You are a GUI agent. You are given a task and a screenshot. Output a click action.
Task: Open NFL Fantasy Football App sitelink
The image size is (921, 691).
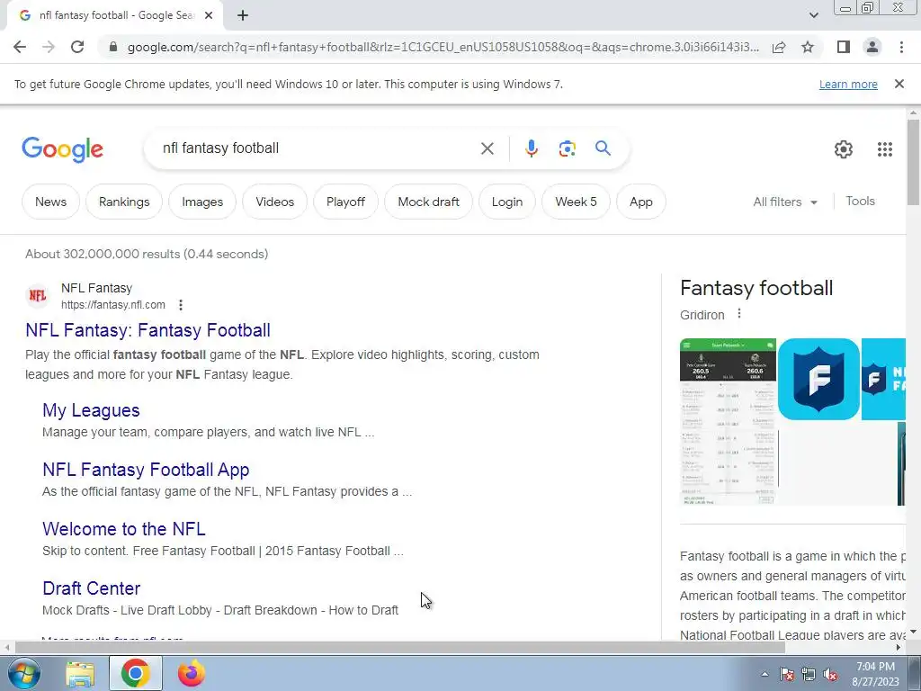(x=146, y=470)
